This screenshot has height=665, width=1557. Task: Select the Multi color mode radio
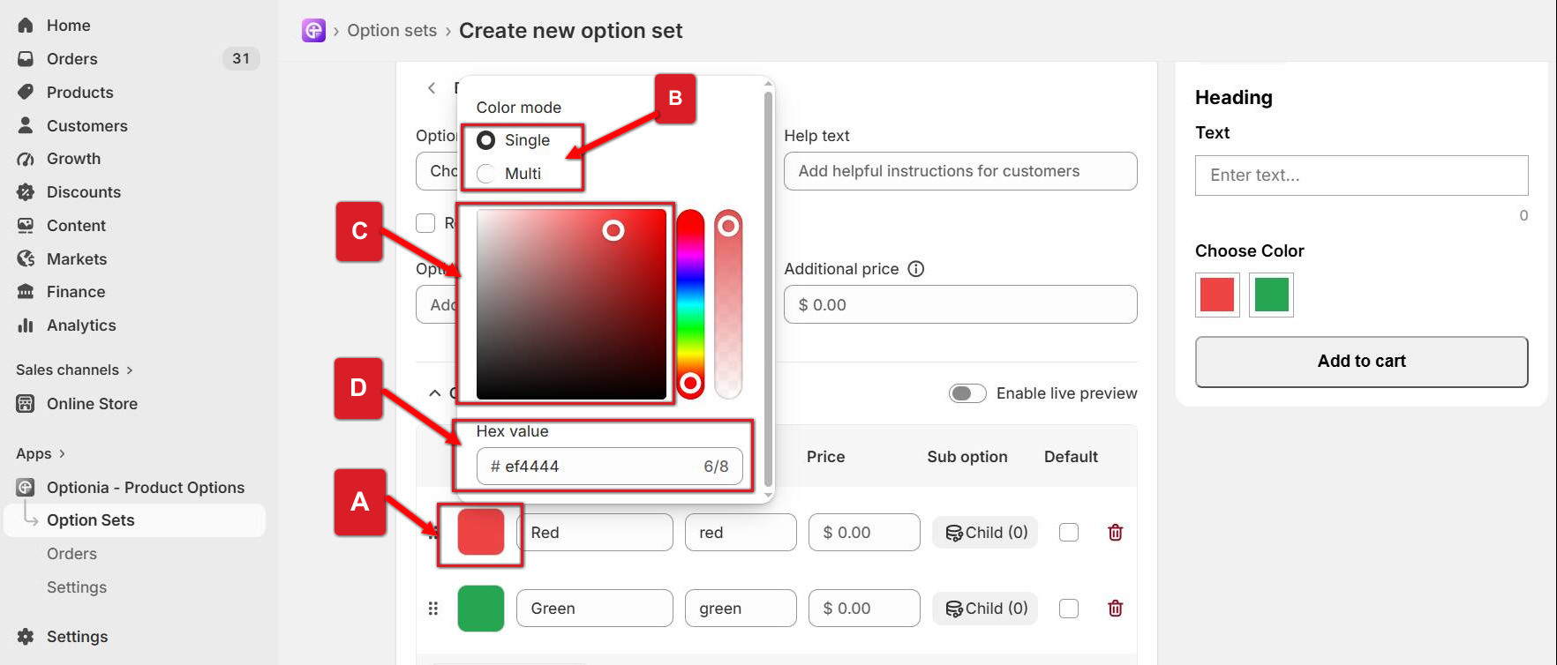click(x=485, y=174)
